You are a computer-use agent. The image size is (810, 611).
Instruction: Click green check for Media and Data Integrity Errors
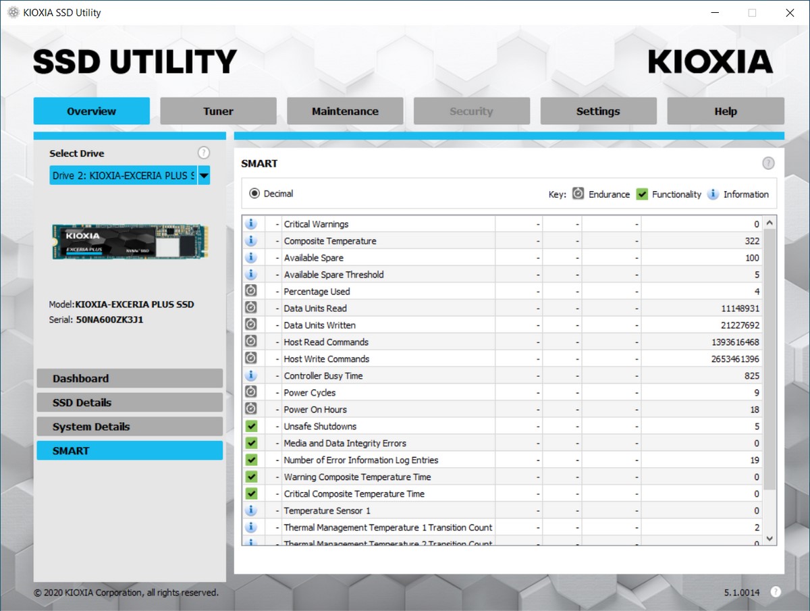tap(251, 443)
